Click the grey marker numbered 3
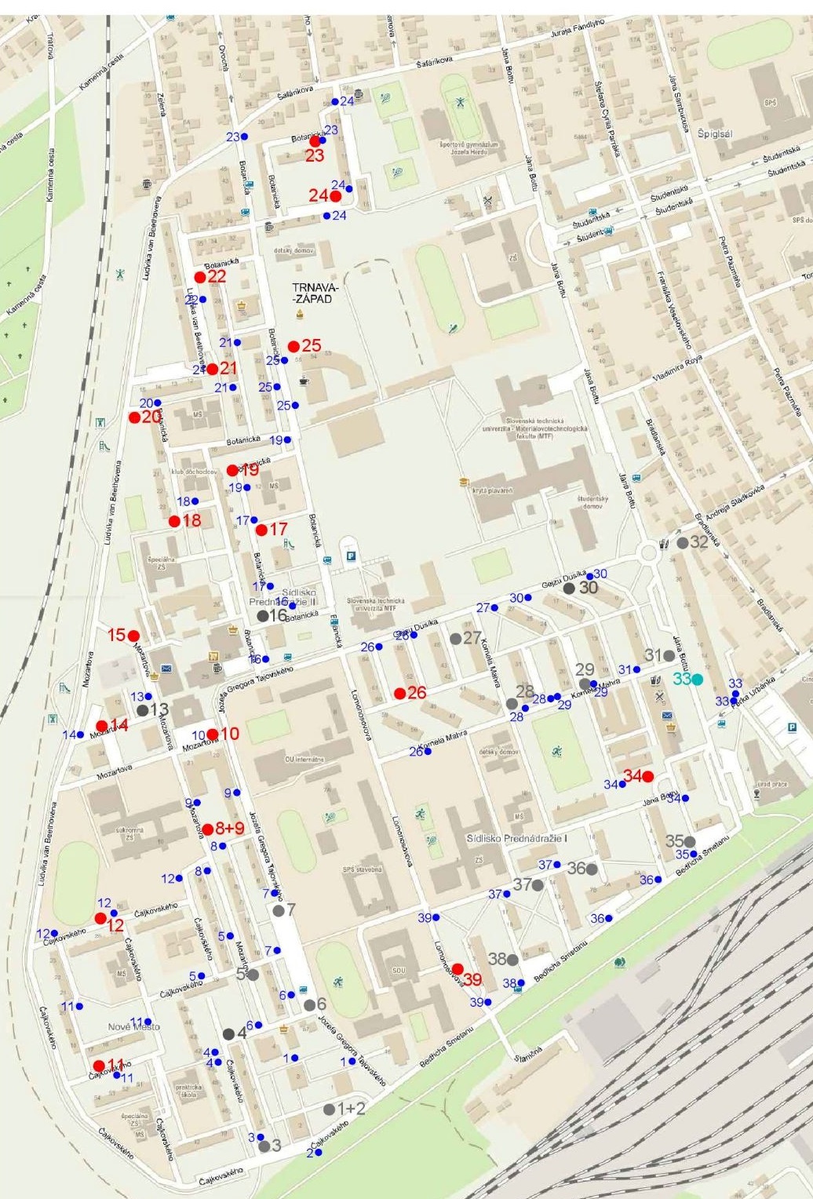 (264, 1146)
